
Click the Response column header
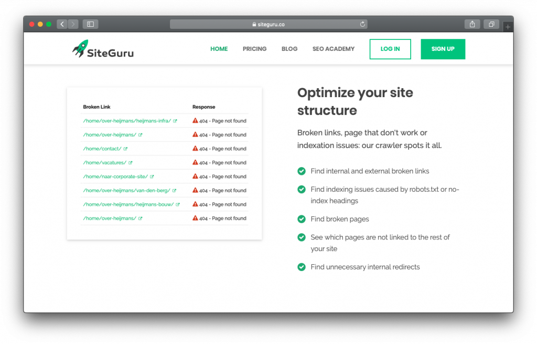point(204,107)
